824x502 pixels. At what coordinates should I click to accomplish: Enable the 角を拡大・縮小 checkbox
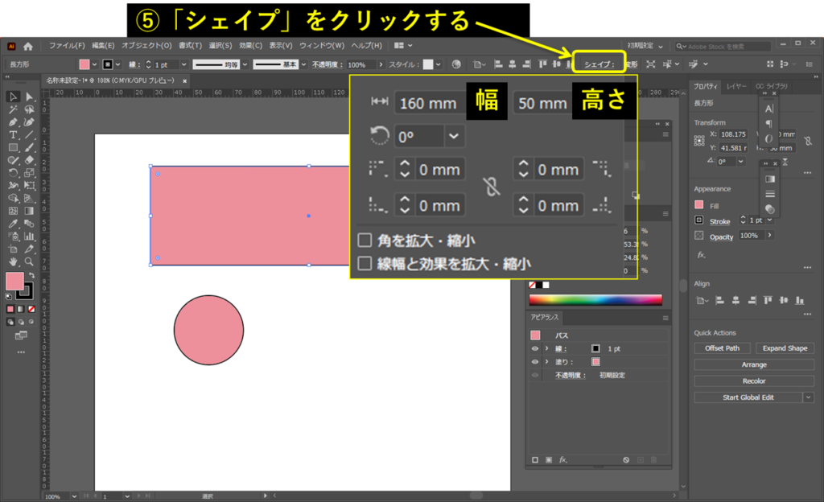(x=365, y=240)
